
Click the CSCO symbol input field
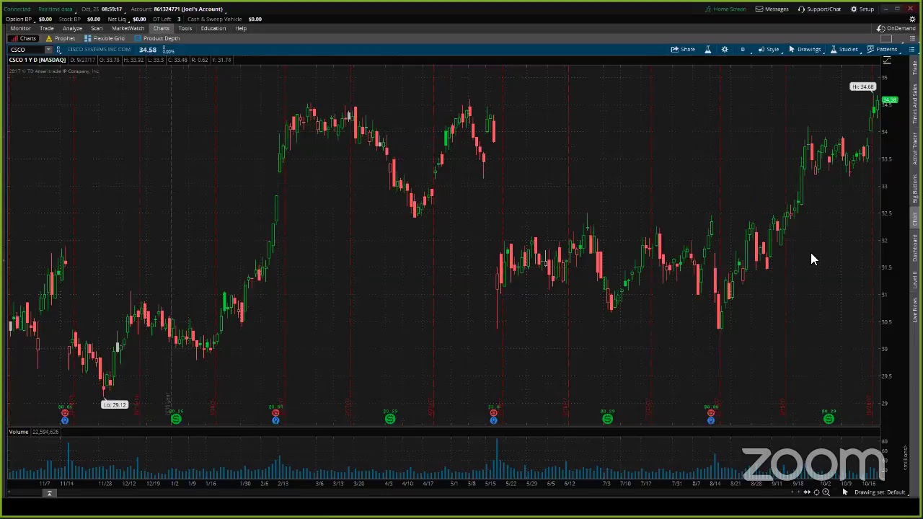coord(26,50)
